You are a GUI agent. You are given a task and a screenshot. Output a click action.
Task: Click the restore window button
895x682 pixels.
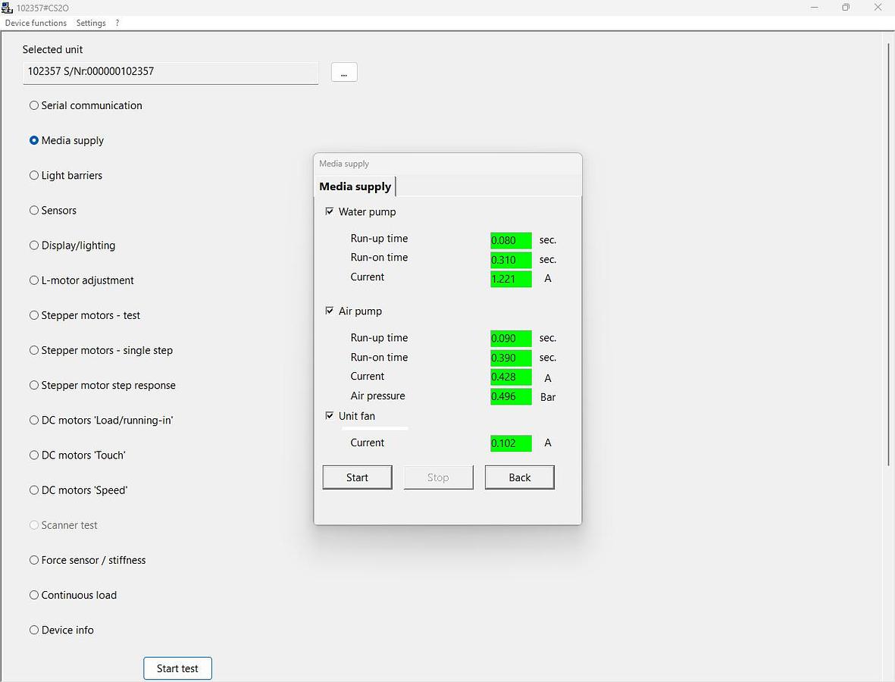(846, 8)
